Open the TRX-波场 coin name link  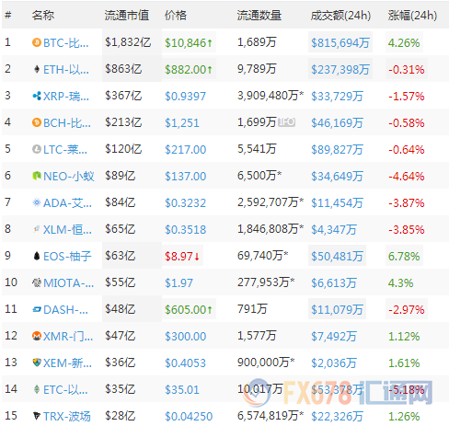pyautogui.click(x=67, y=416)
